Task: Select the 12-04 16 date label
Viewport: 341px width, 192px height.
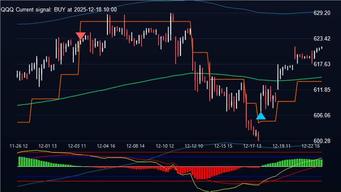Action: (x=106, y=146)
